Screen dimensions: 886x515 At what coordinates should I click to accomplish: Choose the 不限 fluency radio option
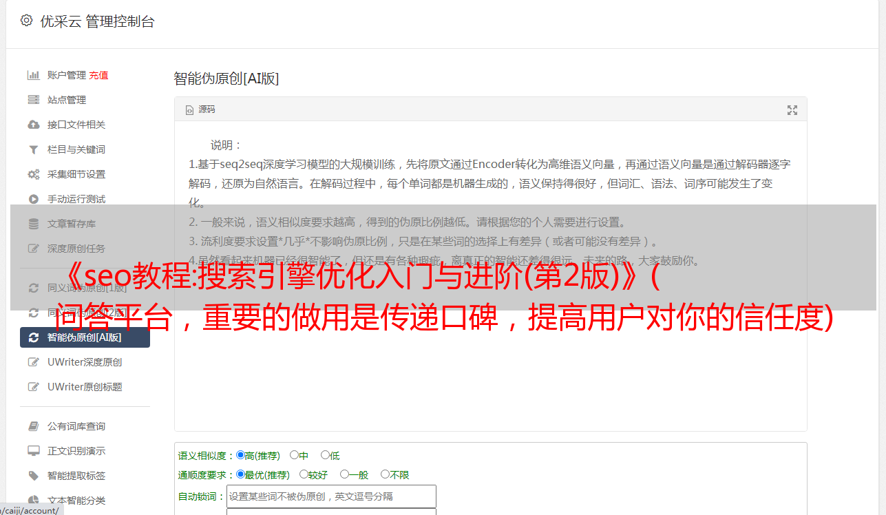click(385, 474)
